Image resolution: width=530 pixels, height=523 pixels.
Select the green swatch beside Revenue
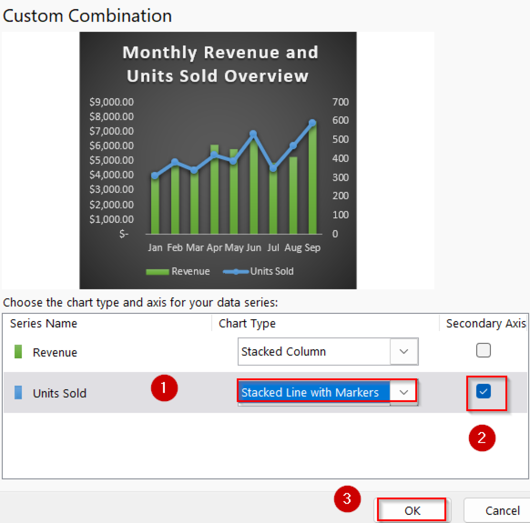pos(18,352)
